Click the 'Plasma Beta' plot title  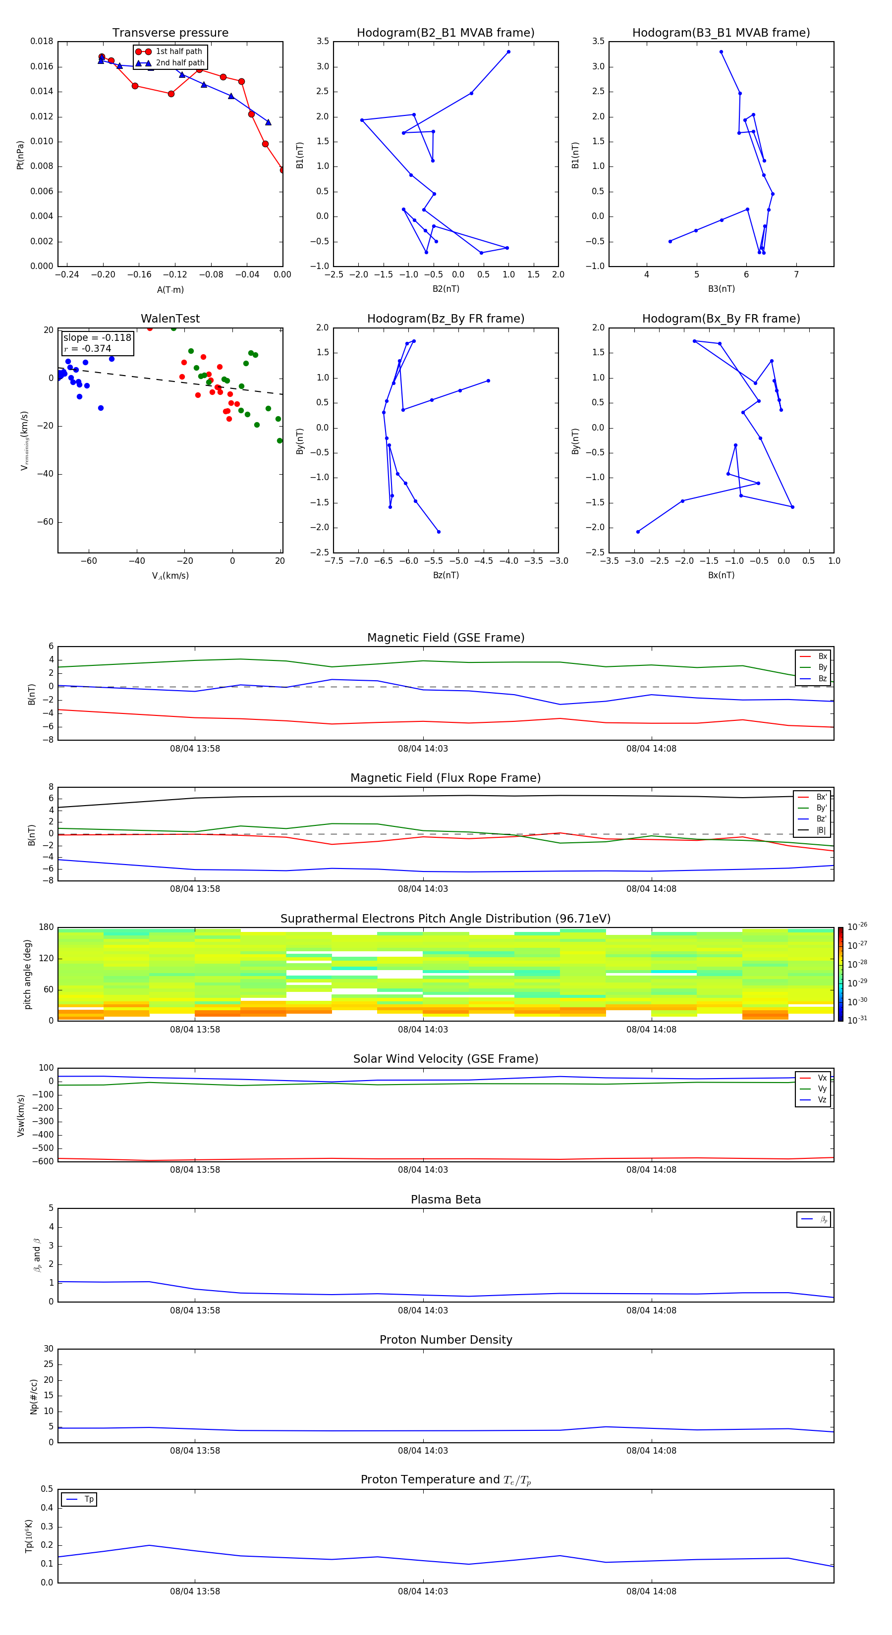click(x=446, y=1199)
